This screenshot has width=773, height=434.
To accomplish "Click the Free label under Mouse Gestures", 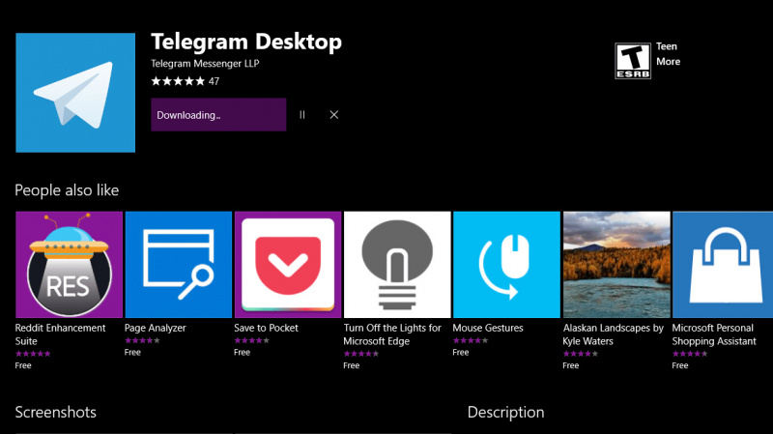I will [461, 353].
